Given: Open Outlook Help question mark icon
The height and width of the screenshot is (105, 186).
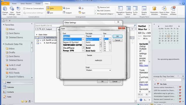Looking at the screenshot, I should (x=183, y=3).
